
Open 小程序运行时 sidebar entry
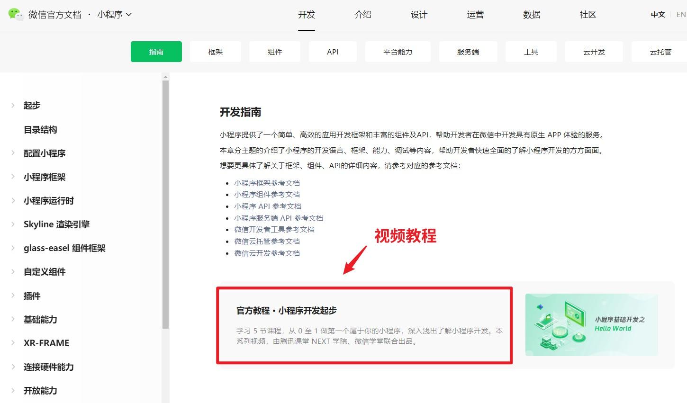click(x=49, y=201)
